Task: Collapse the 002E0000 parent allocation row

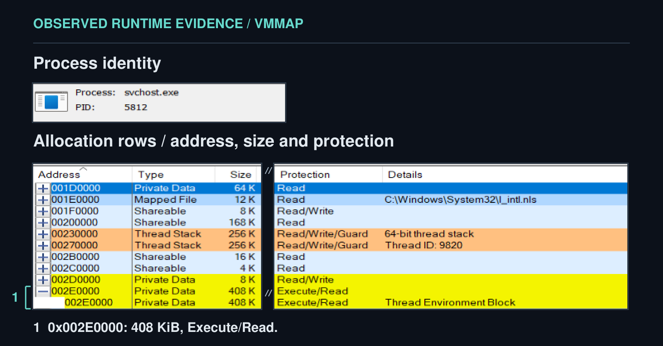Action: point(43,291)
